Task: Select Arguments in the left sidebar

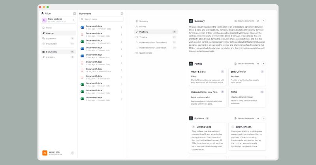Action: pyautogui.click(x=51, y=38)
